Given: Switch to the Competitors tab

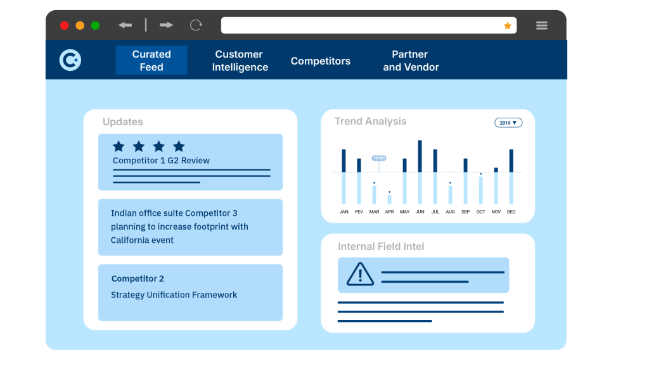Looking at the screenshot, I should pos(320,61).
